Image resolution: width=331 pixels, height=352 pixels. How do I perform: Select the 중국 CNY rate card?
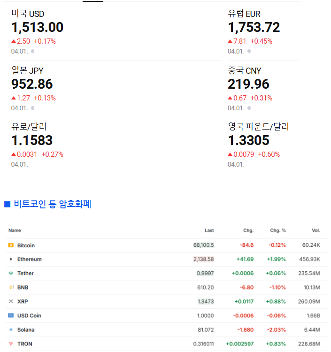[249, 84]
